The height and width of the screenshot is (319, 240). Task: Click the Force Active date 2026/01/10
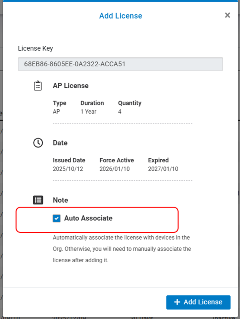(115, 169)
